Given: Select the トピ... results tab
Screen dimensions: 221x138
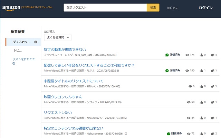Looking at the screenshot, I should (18, 50).
